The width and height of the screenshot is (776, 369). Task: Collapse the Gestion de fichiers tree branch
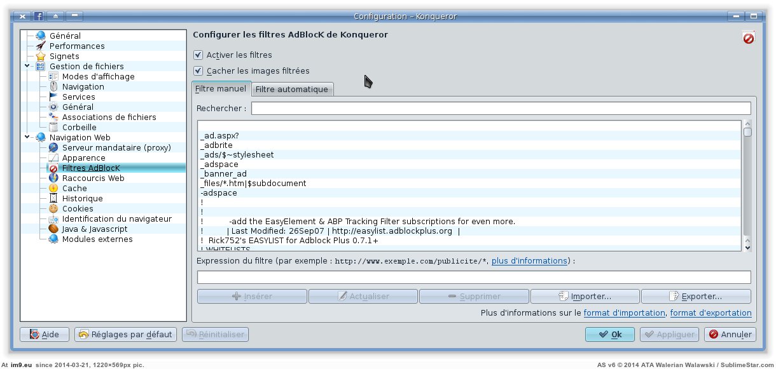(27, 66)
